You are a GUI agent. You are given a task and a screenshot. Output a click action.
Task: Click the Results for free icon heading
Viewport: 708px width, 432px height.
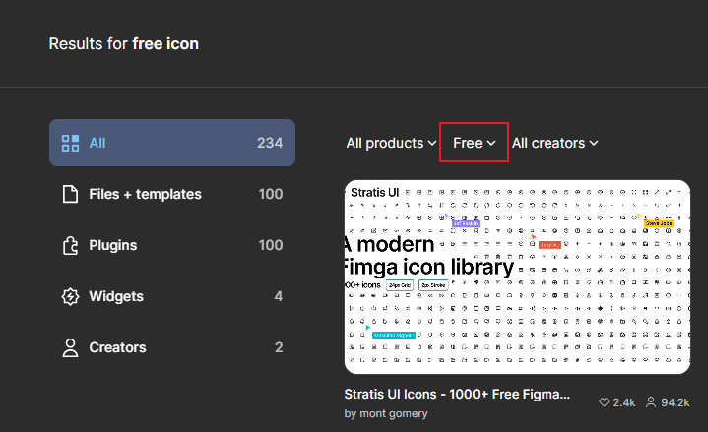pyautogui.click(x=124, y=43)
